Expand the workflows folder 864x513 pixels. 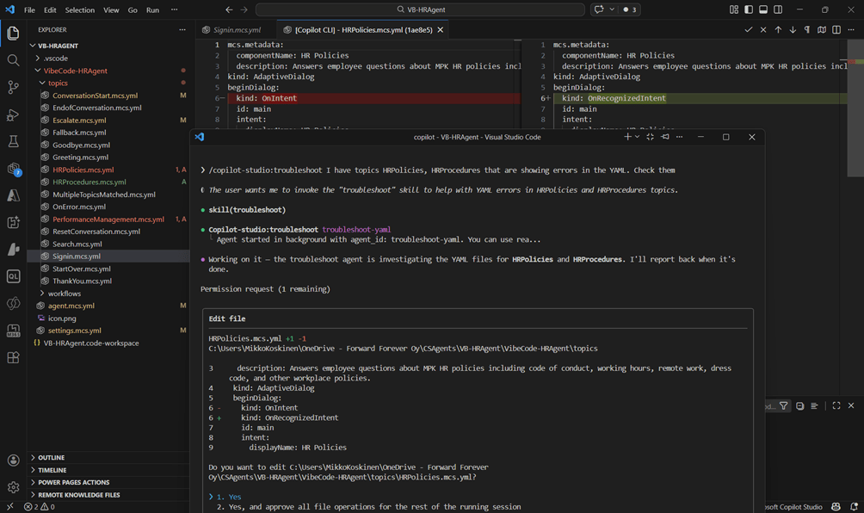pos(64,294)
